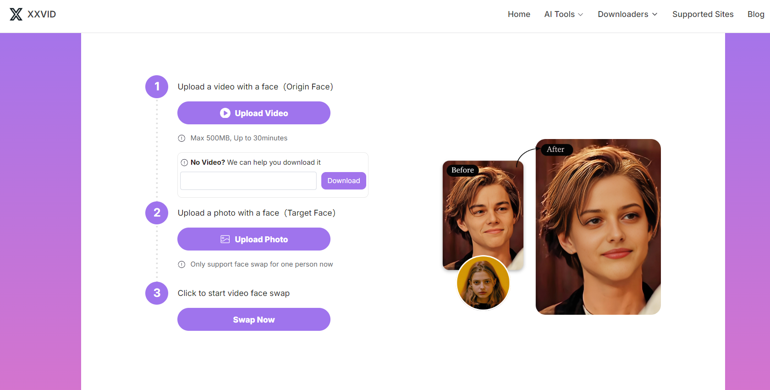Click the image icon in Upload Photo
770x390 pixels.
point(225,239)
